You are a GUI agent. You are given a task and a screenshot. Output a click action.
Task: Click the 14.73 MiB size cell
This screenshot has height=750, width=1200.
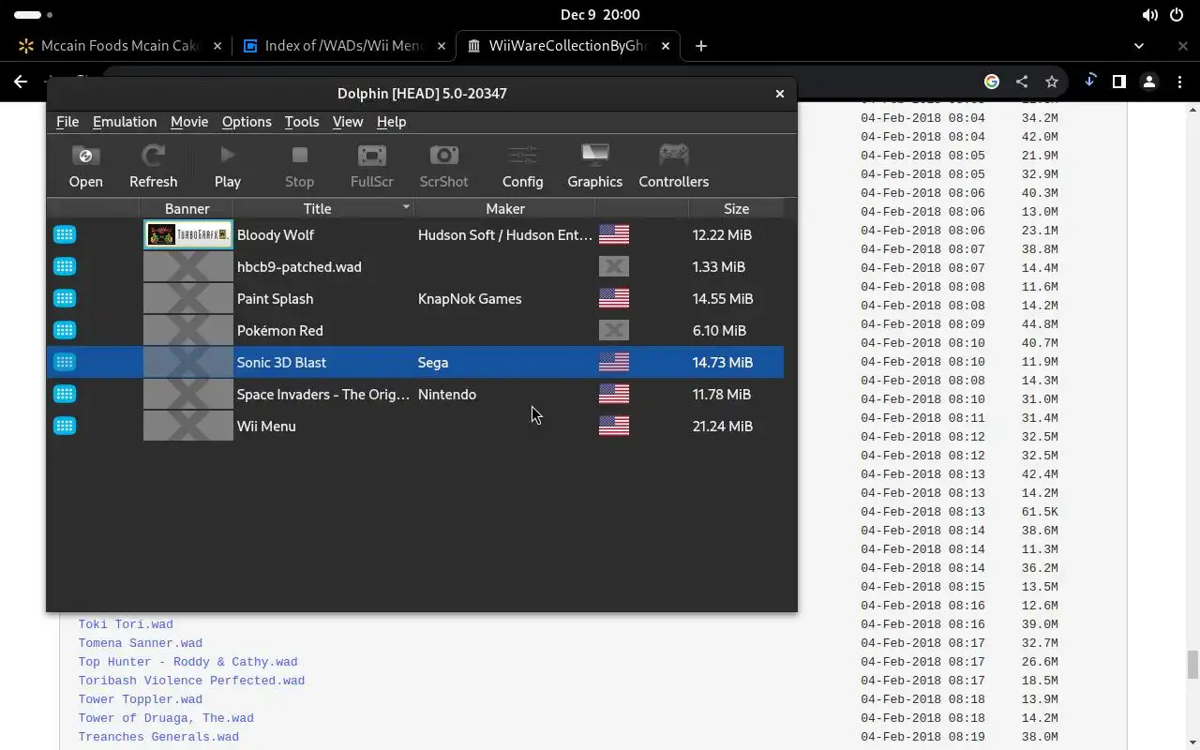click(x=723, y=363)
